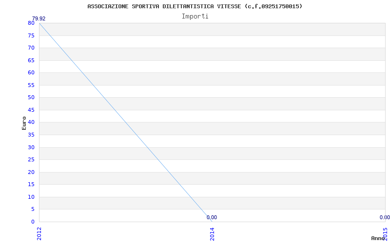
Task: Click the 25 y-axis tick label
Action: 31,160
